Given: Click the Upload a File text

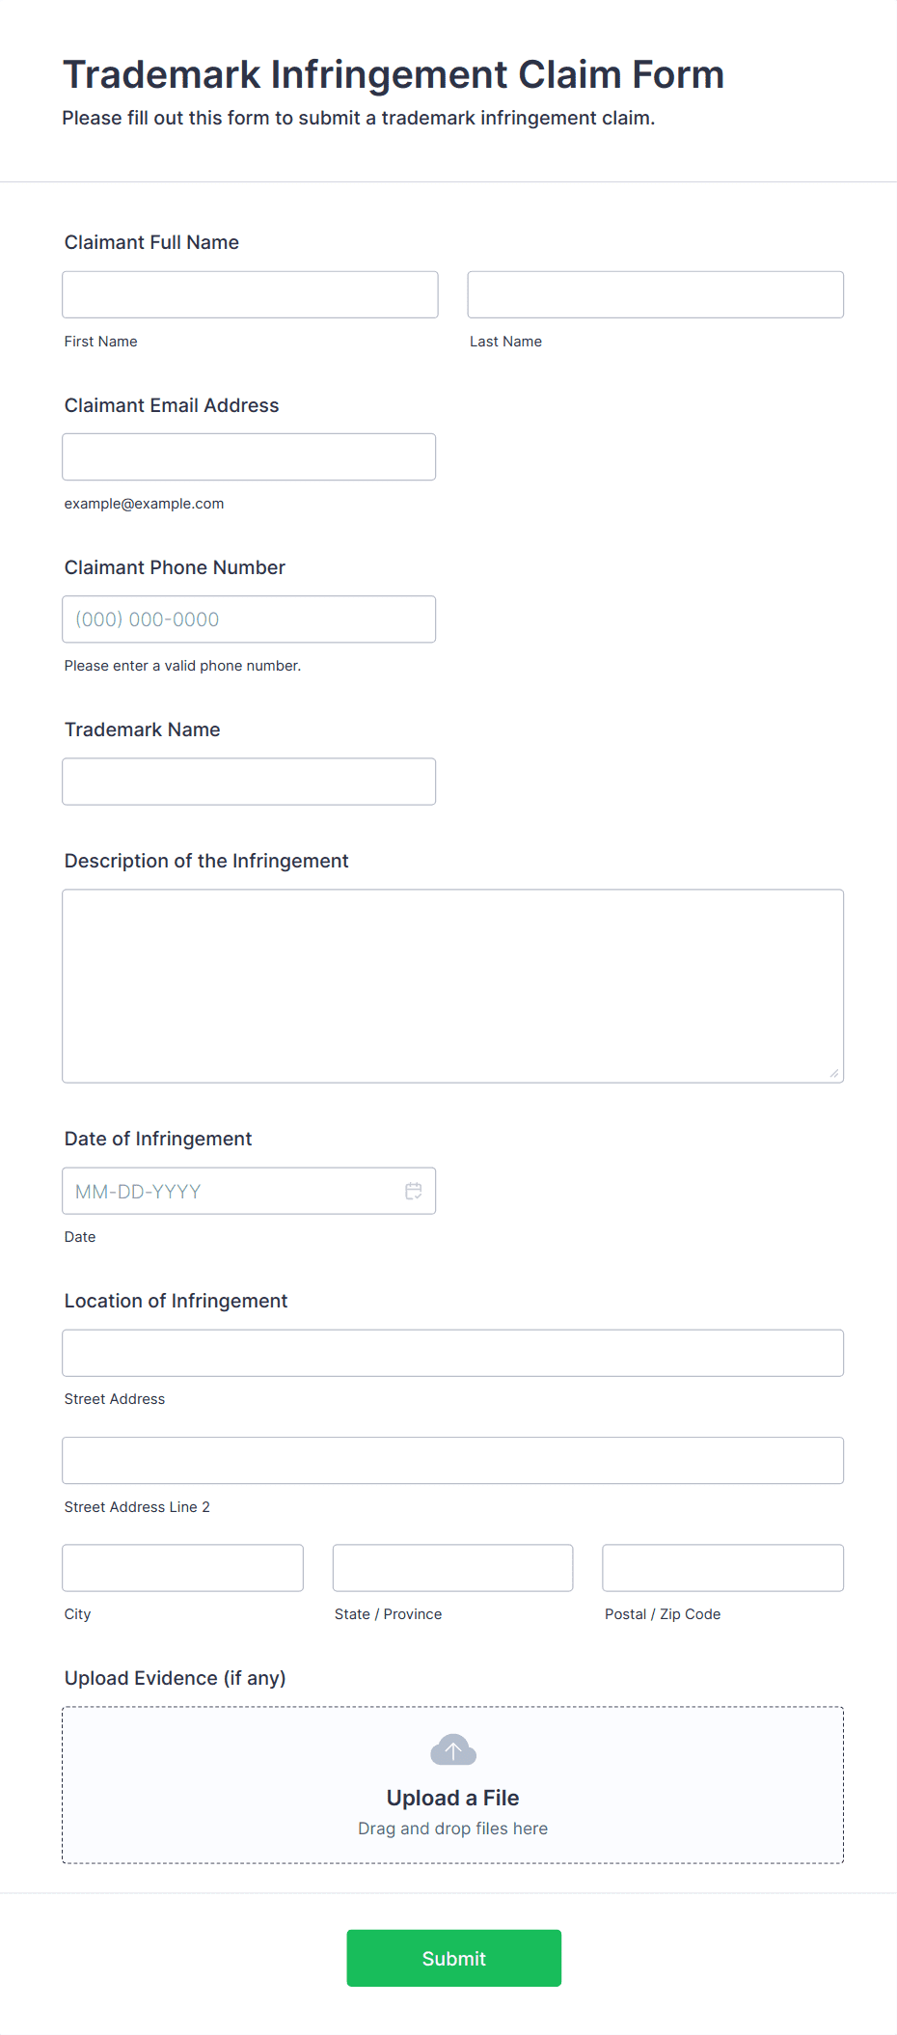Looking at the screenshot, I should tap(453, 1798).
